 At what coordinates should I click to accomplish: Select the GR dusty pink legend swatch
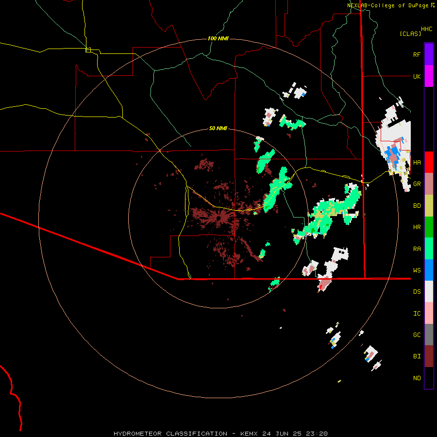429,184
